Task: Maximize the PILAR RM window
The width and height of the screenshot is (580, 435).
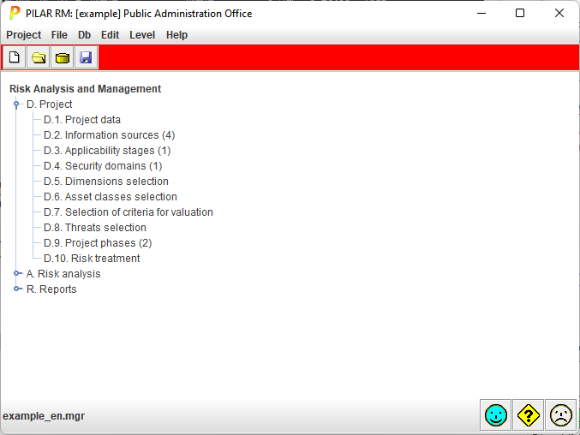Action: click(520, 14)
